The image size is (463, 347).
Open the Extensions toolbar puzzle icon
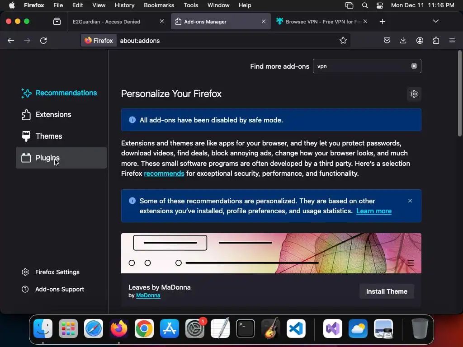click(436, 40)
